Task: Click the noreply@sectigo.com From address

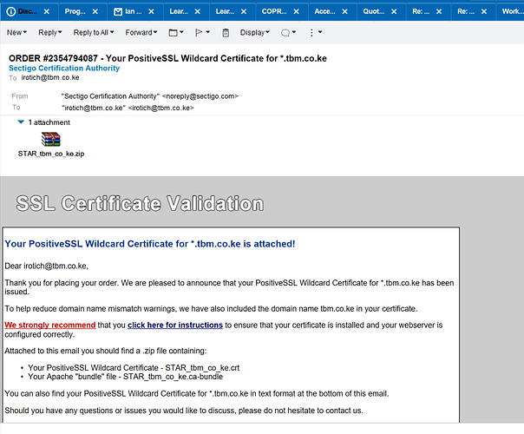Action: (x=200, y=96)
